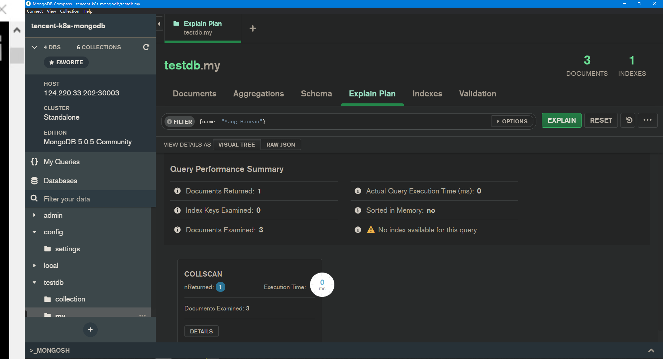Viewport: 663px width, 359px height.
Task: Click the query history icon
Action: (x=629, y=120)
